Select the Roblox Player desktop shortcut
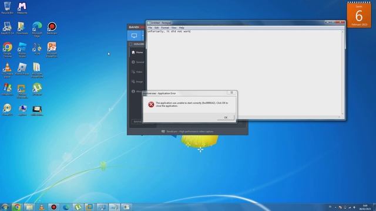The height and width of the screenshot is (211, 376). 22,69
